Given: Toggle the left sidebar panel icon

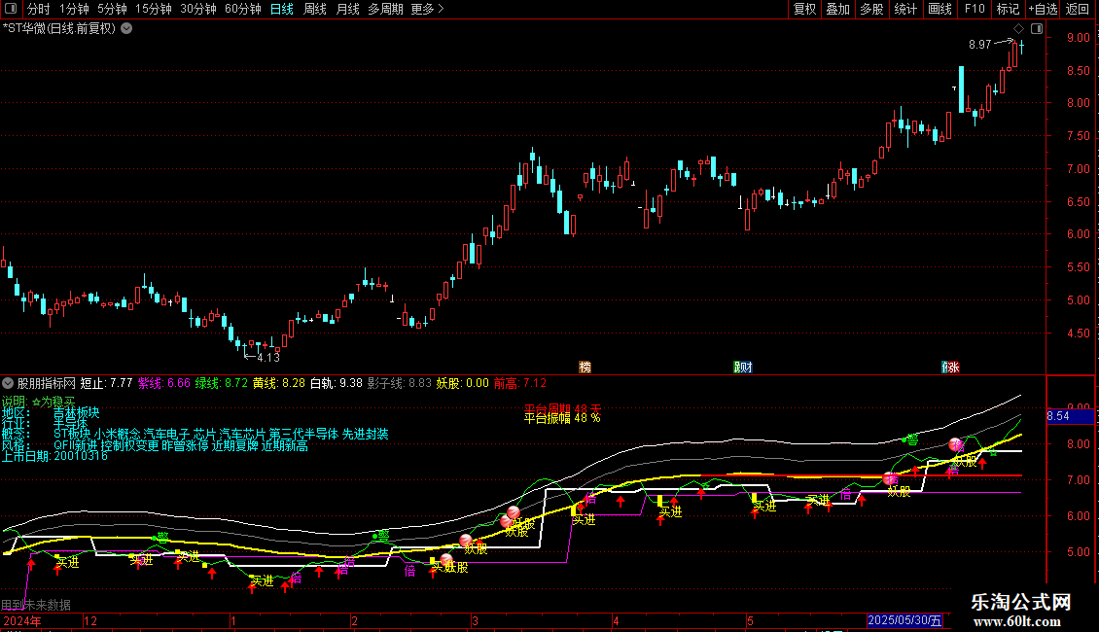Looking at the screenshot, I should point(11,9).
